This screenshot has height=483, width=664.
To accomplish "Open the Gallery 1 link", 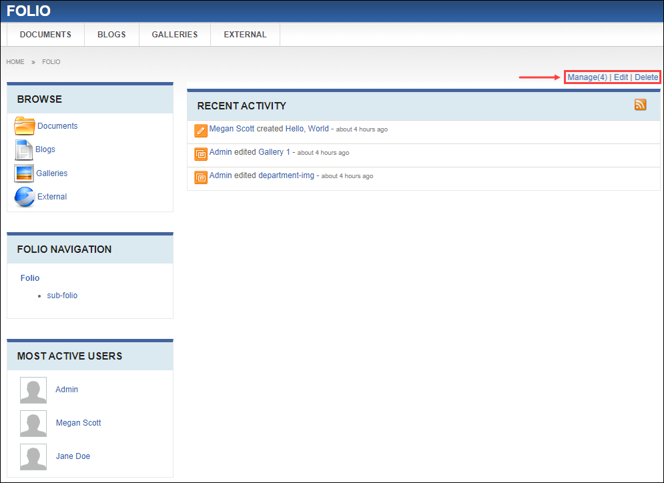I will point(274,152).
